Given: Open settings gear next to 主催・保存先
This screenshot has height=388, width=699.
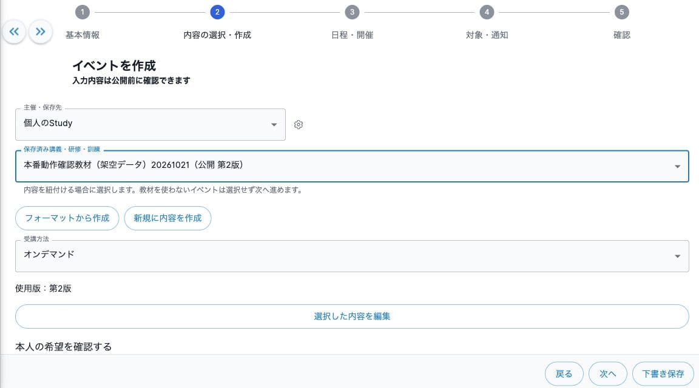Looking at the screenshot, I should (x=299, y=125).
